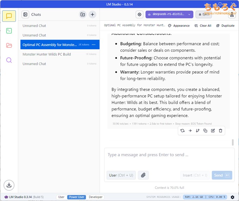Select the last Unnamed Chat in list
239x201 pixels.
click(60, 64)
